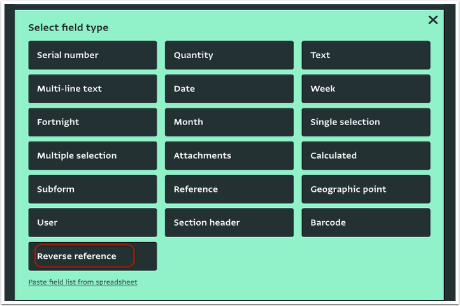
Task: Add a Geographic point field
Action: [366, 189]
